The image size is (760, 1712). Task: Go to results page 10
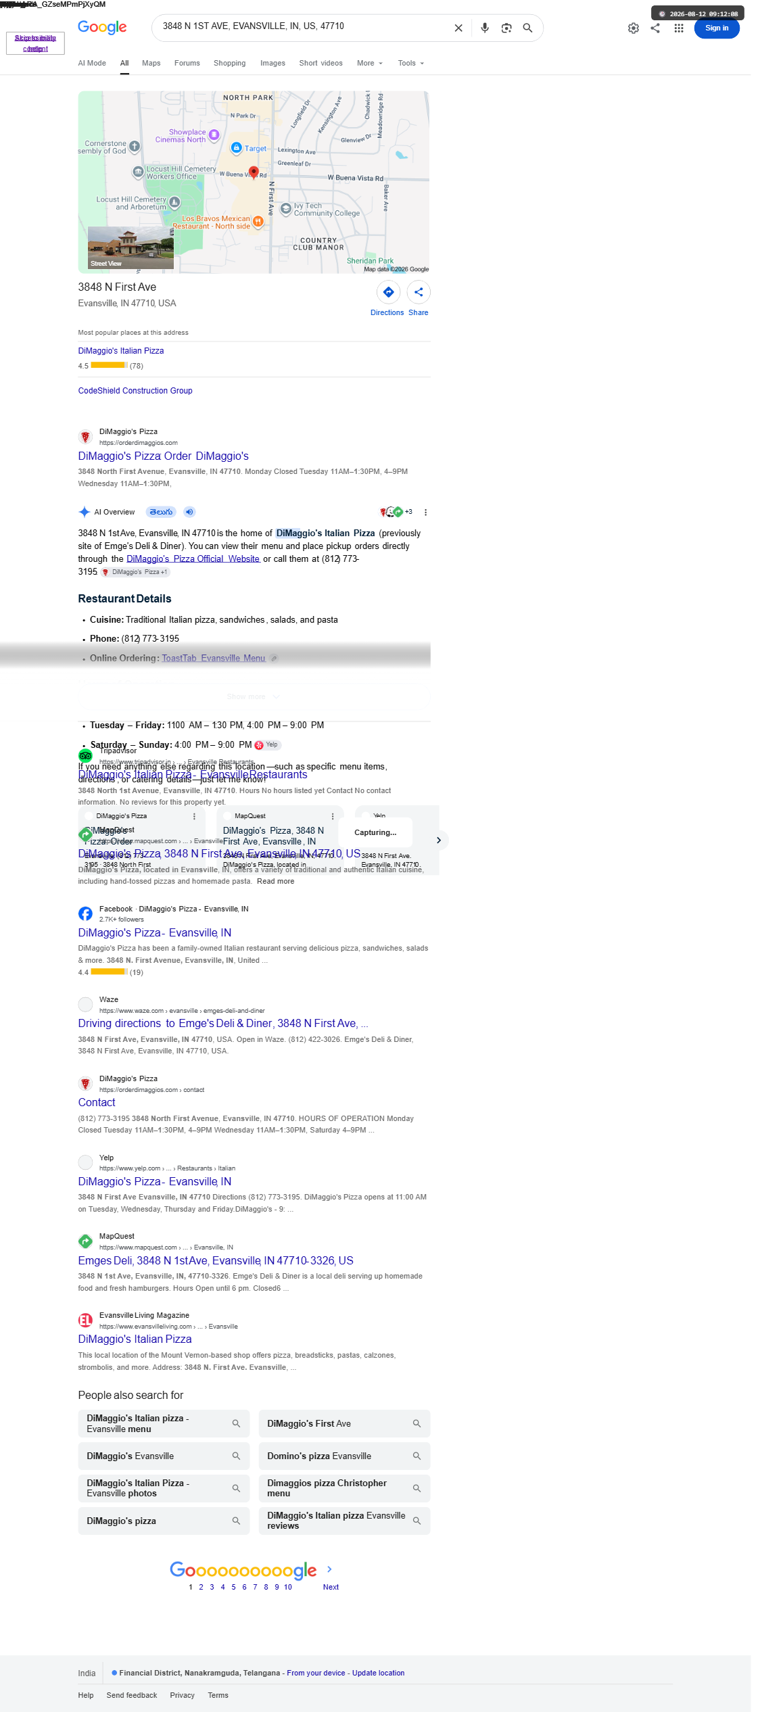click(288, 1587)
